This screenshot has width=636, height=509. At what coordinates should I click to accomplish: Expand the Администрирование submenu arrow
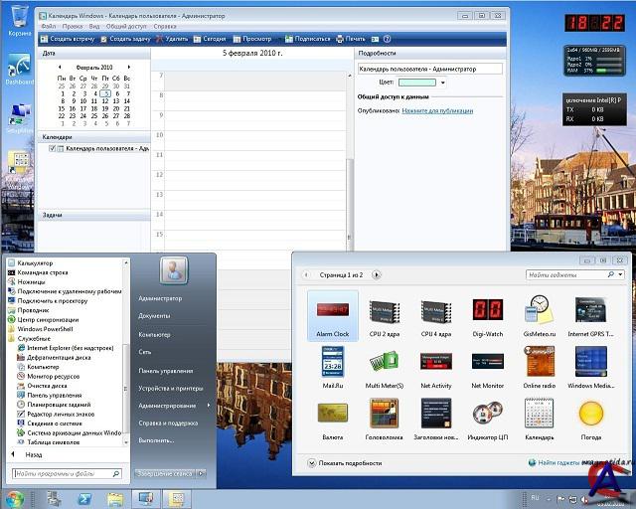209,405
